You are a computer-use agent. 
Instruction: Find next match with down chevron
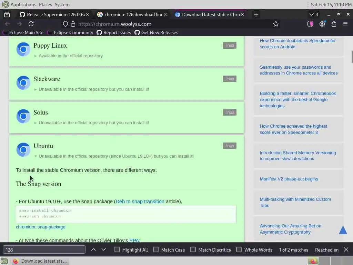(103, 250)
